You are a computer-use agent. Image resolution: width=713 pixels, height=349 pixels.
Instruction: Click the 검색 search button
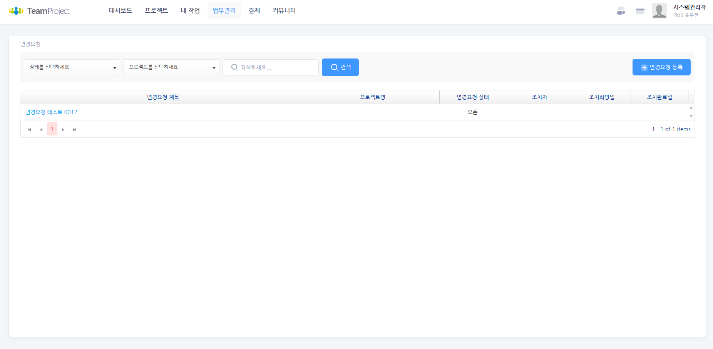[x=340, y=67]
